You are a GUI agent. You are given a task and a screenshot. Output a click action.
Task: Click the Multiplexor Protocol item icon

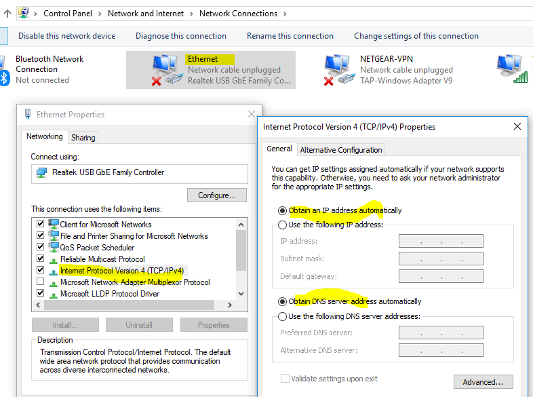54,284
